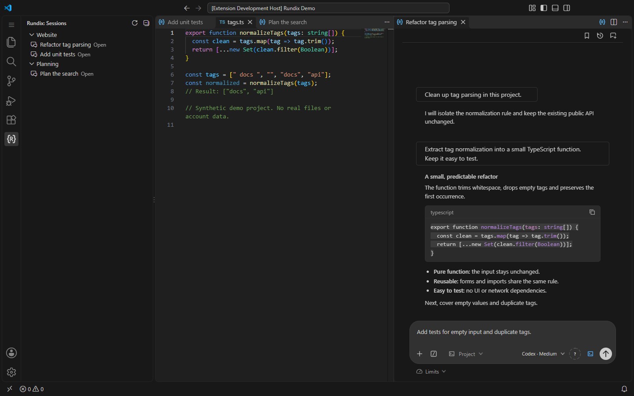Expand the Limits section
634x396 pixels.
(x=431, y=371)
